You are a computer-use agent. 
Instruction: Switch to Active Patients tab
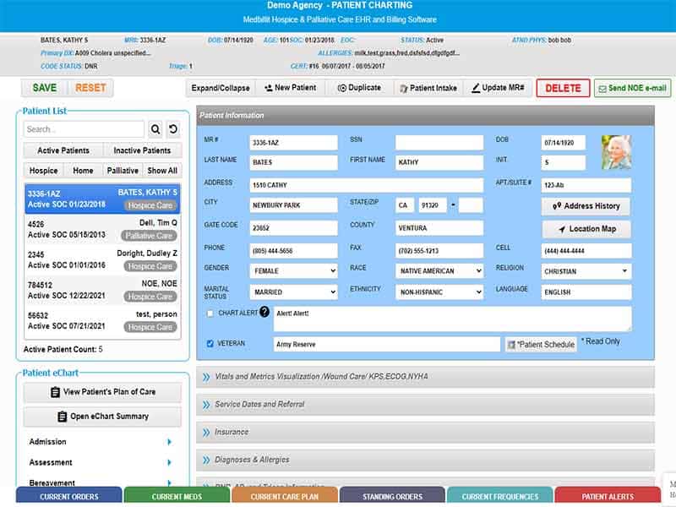(x=63, y=150)
